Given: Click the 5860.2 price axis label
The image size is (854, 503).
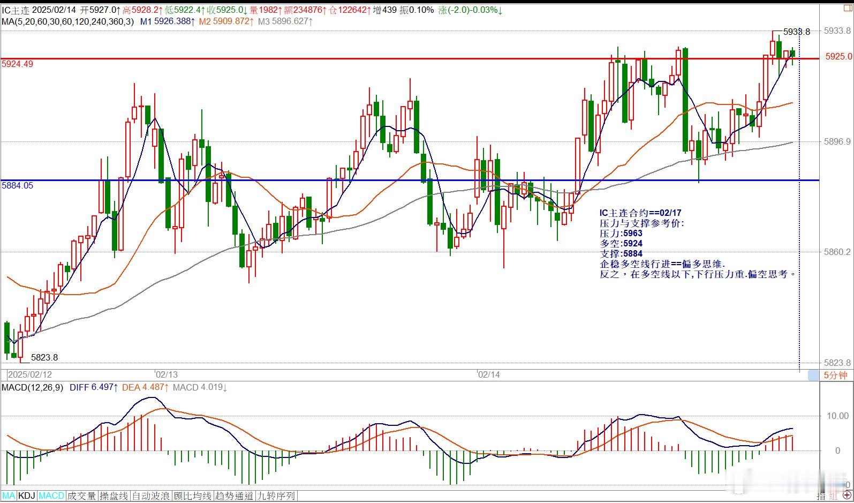Looking at the screenshot, I should pyautogui.click(x=838, y=252).
